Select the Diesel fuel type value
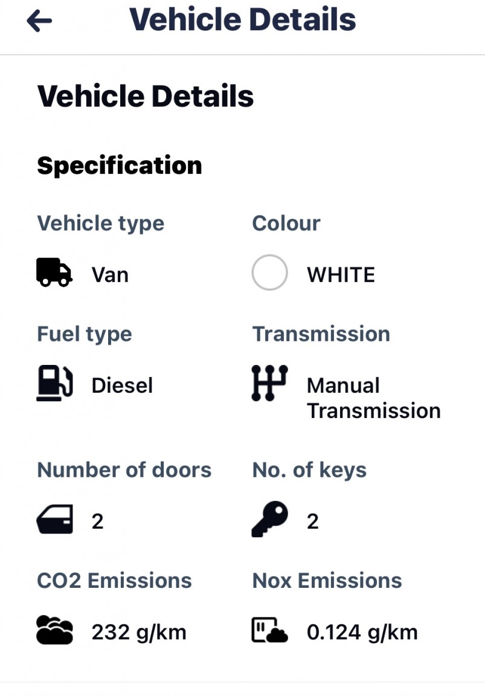485x696 pixels. tap(122, 385)
